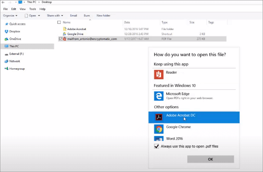Open the Adobe Acrobat folder
This screenshot has width=263, height=172.
tap(76, 28)
